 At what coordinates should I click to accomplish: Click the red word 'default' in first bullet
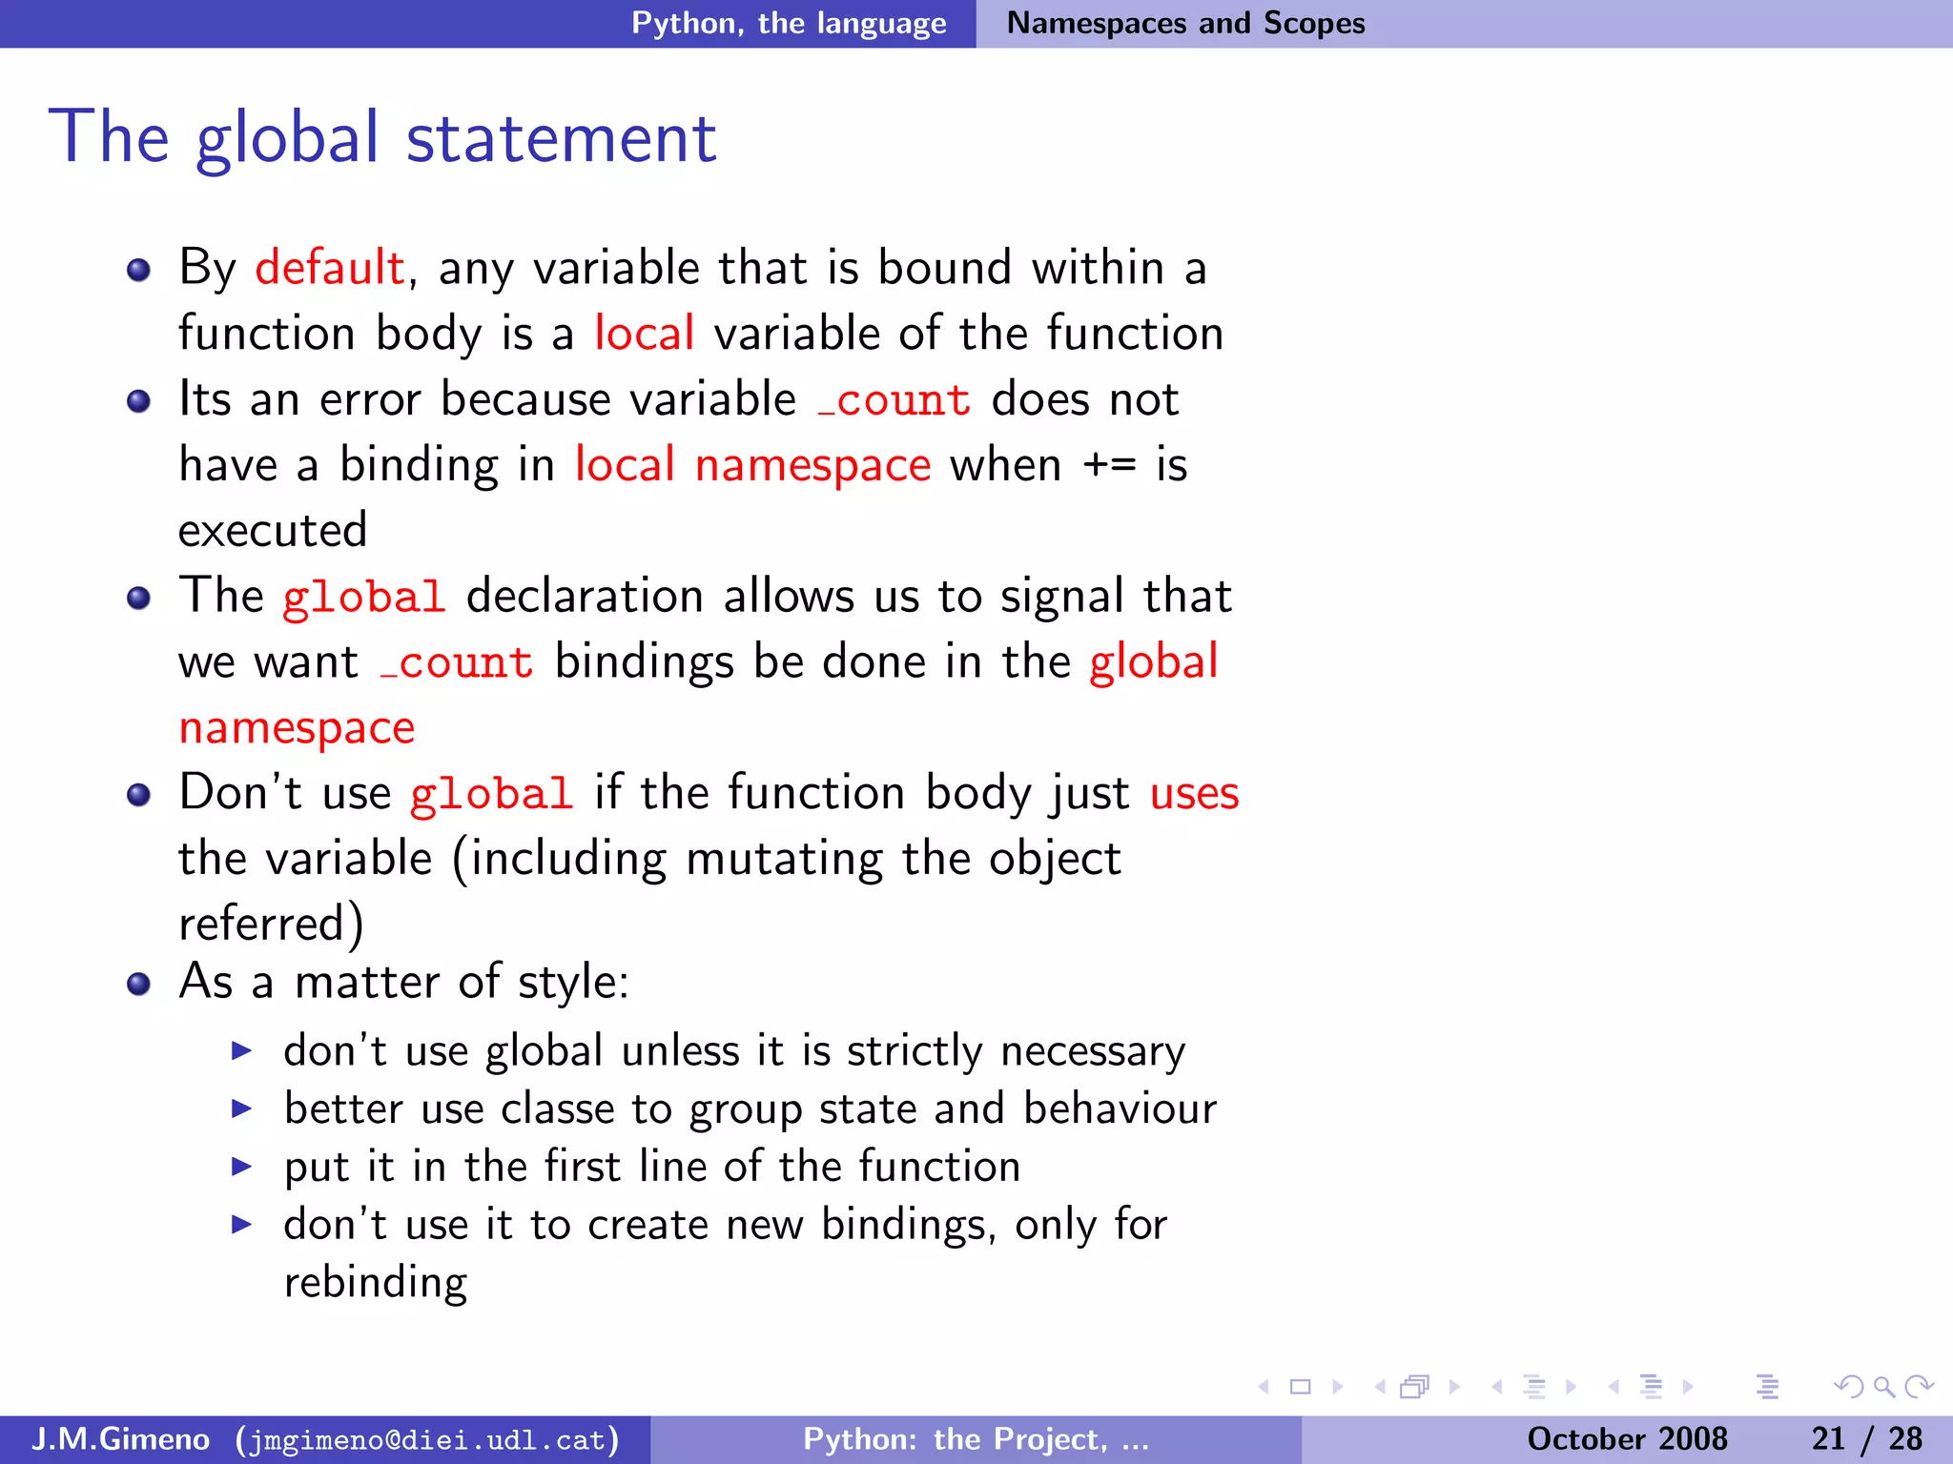coord(330,268)
